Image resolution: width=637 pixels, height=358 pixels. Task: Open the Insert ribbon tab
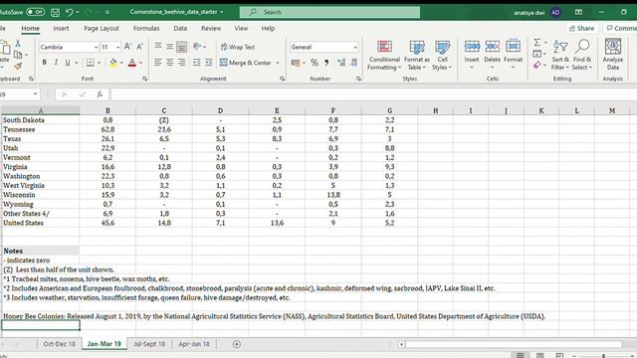pos(61,29)
